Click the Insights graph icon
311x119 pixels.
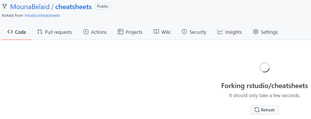pyautogui.click(x=220, y=32)
